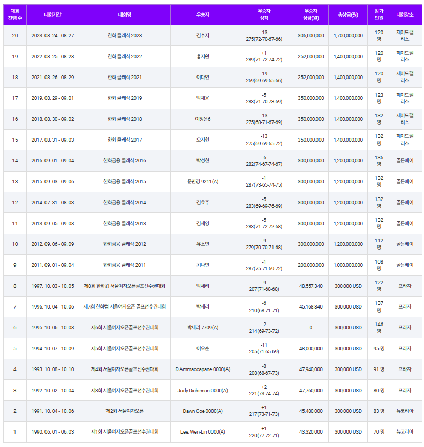Click the 제4회 서울여자오픈골프선수권대회 cell
424x447 pixels.
tap(125, 369)
